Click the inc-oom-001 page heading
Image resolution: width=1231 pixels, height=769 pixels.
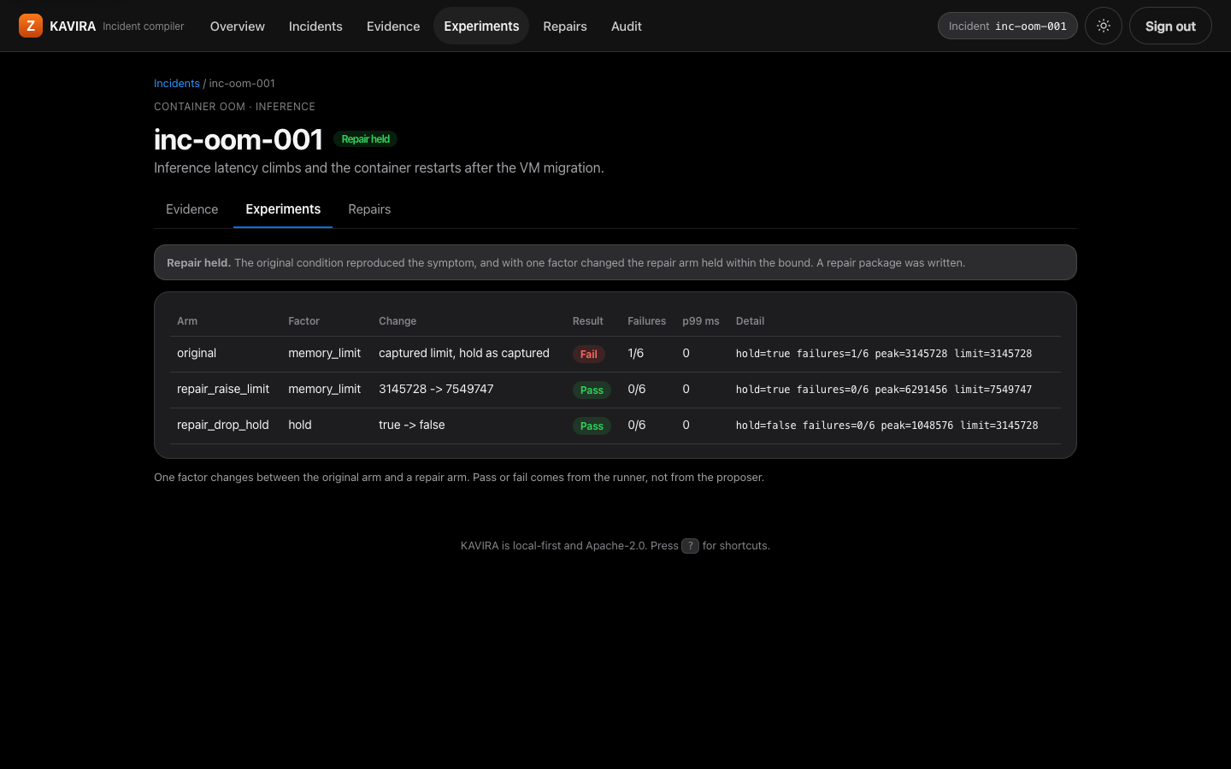238,139
